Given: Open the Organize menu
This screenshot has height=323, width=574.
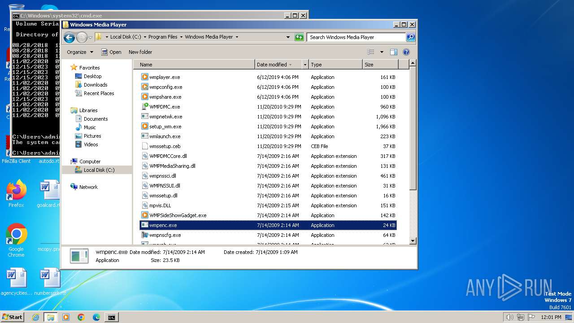Looking at the screenshot, I should pyautogui.click(x=80, y=52).
